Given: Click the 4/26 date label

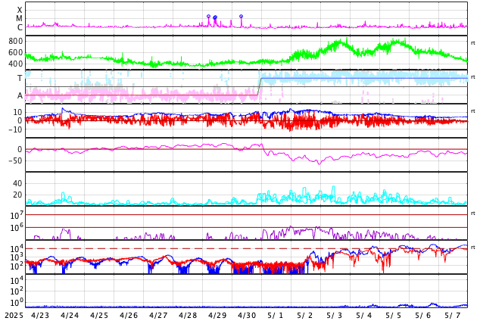Looking at the screenshot, I should pyautogui.click(x=129, y=316).
